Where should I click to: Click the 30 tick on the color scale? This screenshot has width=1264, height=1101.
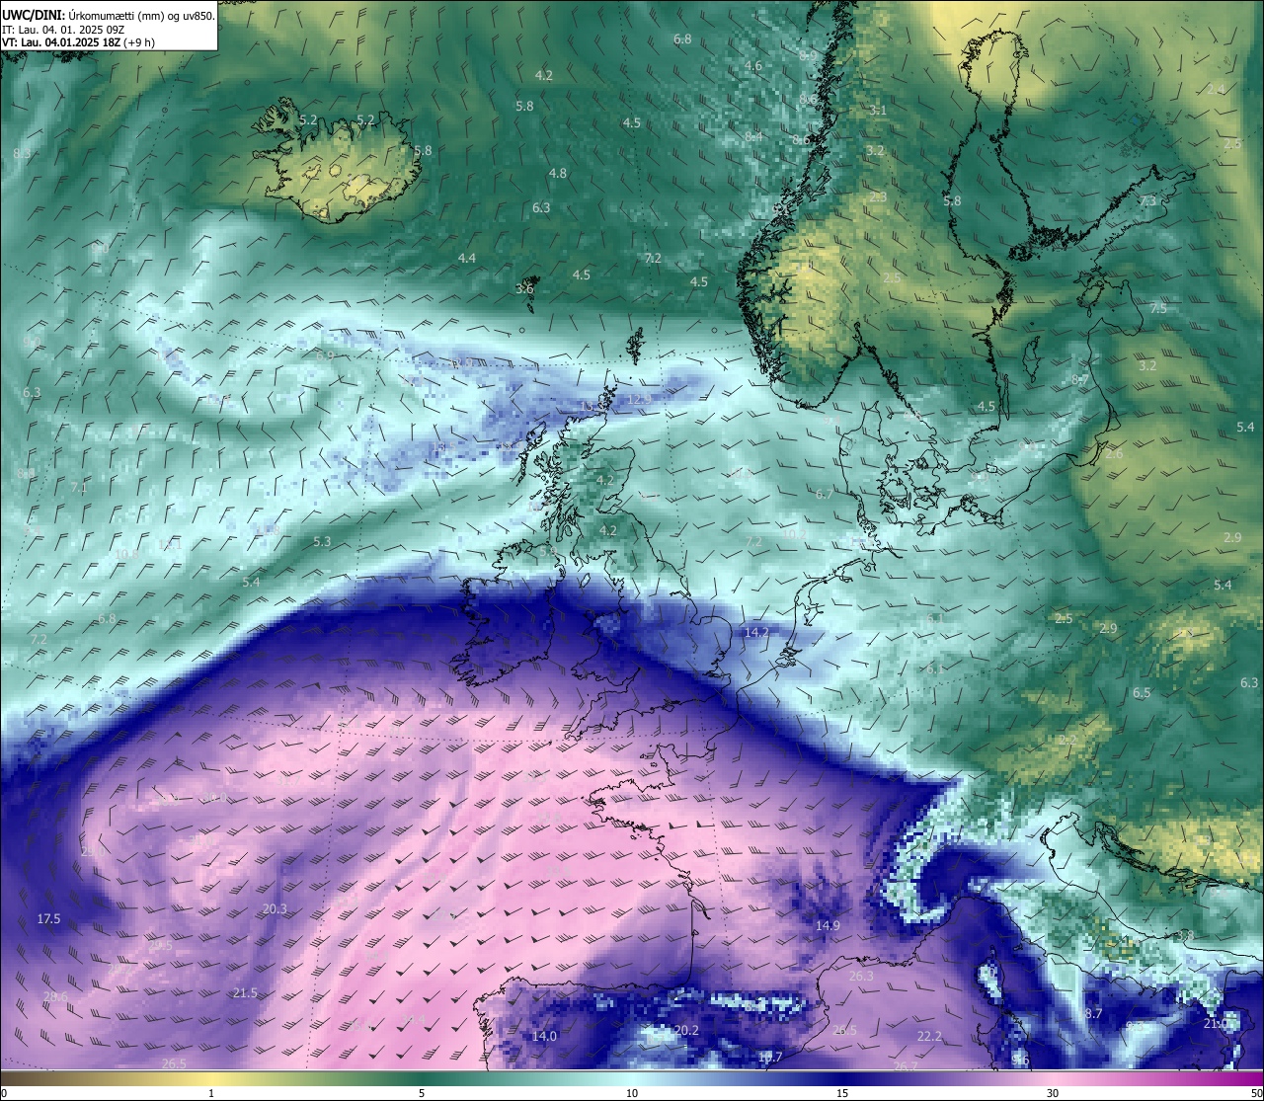coord(1053,1093)
